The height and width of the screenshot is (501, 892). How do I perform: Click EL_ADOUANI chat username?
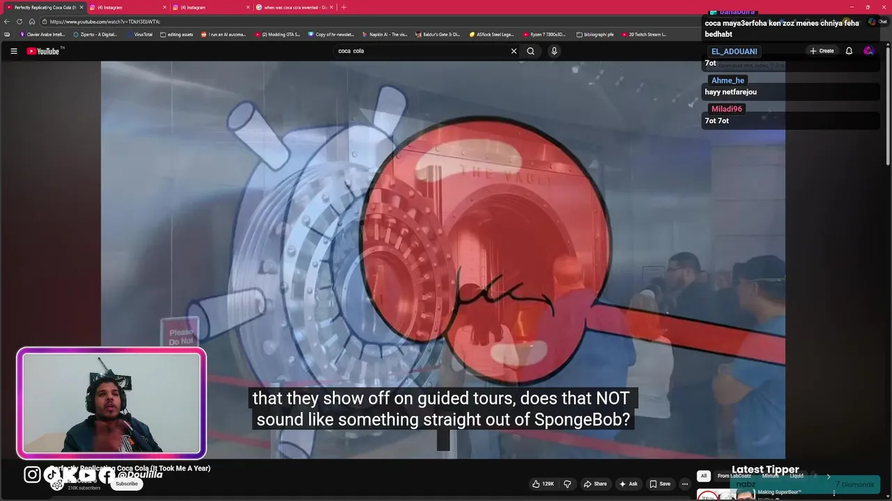point(734,51)
